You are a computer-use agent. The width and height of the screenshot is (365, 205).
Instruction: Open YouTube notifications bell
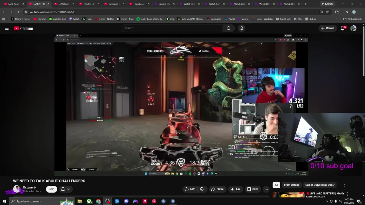click(x=343, y=28)
